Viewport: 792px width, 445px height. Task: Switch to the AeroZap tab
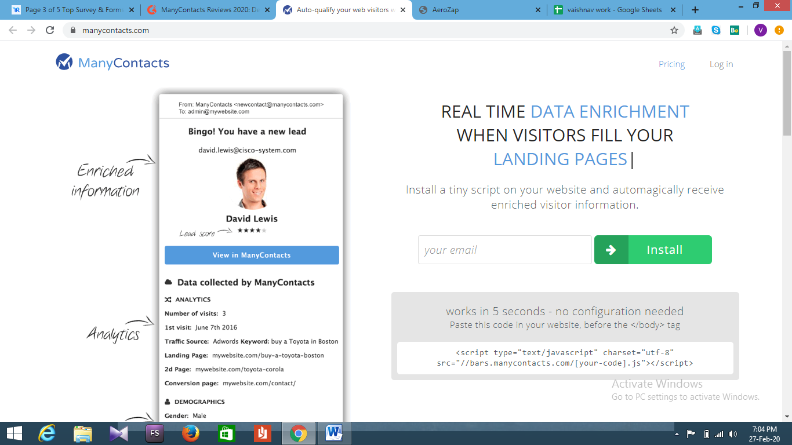pos(480,10)
